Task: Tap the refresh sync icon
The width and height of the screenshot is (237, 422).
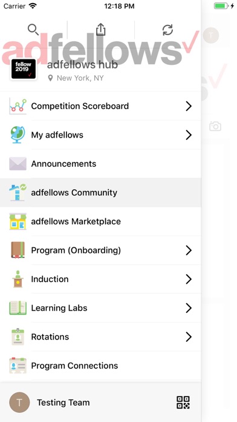Action: click(168, 30)
